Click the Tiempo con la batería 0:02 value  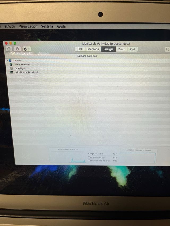click(x=115, y=161)
